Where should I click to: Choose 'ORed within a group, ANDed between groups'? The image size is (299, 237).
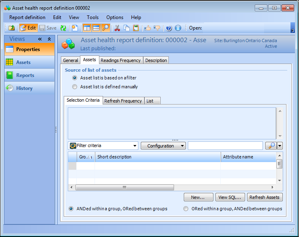coord(186,209)
